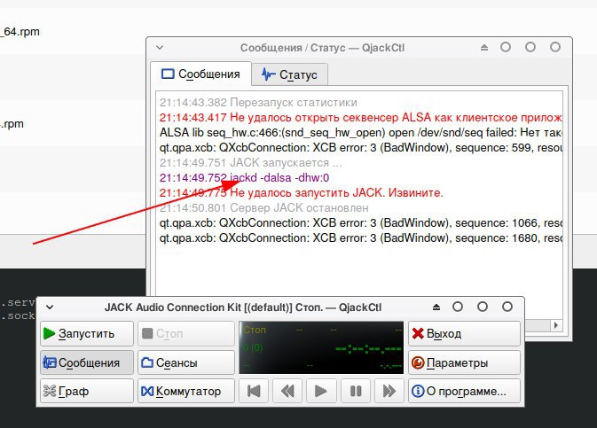The height and width of the screenshot is (428, 597).
Task: Maximize the JACK Audio Connection Kit window
Action: 483,307
